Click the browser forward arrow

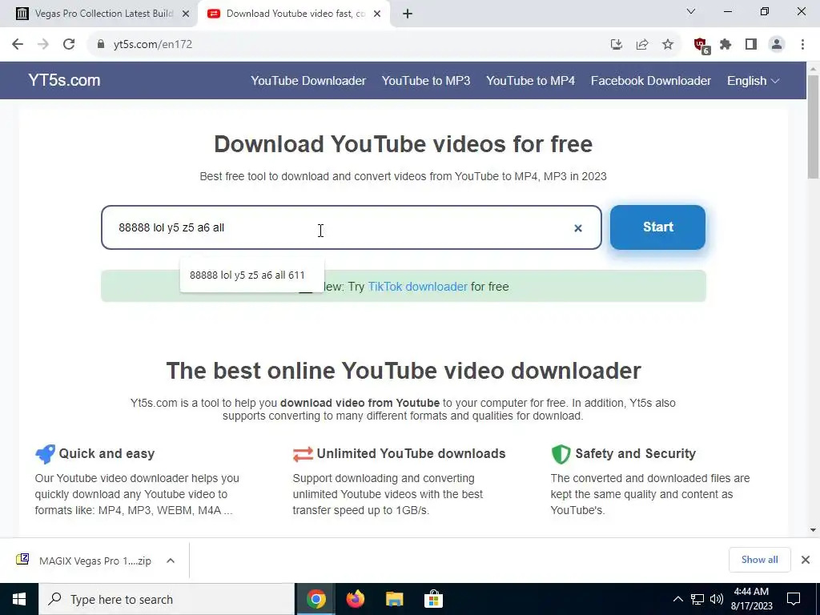pos(43,45)
